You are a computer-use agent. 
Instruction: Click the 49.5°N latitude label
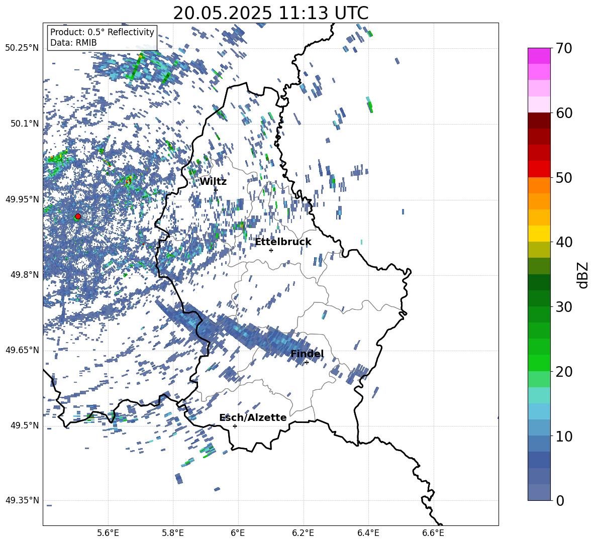click(x=25, y=425)
